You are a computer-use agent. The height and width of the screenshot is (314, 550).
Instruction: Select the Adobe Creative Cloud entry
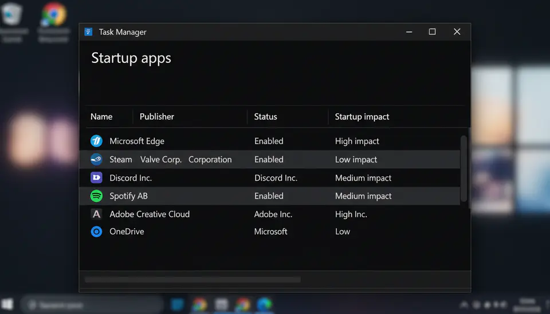tap(150, 214)
